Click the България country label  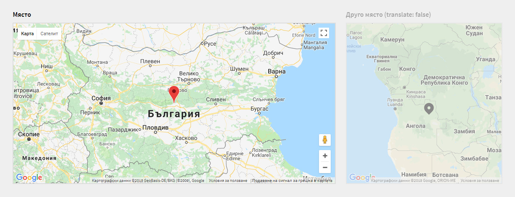pyautogui.click(x=174, y=114)
